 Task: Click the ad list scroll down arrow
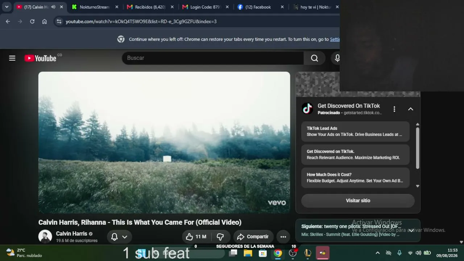tap(418, 186)
